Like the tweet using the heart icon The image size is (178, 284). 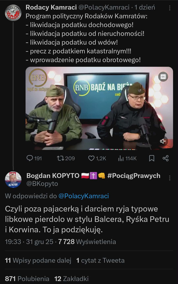pyautogui.click(x=97, y=158)
